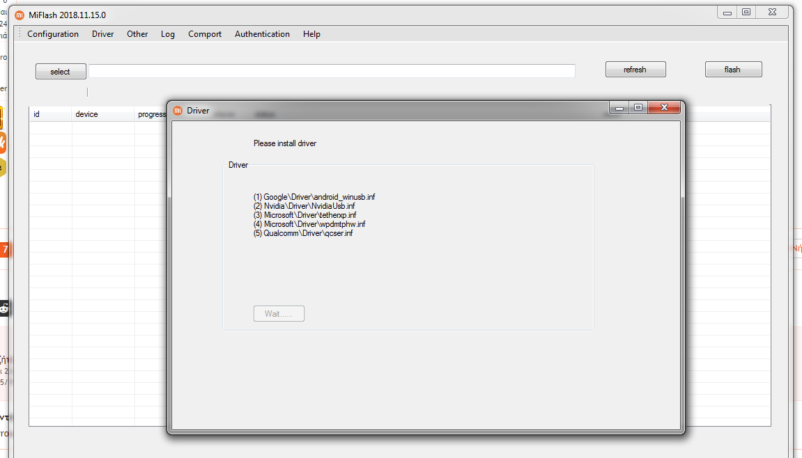The width and height of the screenshot is (802, 458).
Task: Select Nvidia NvidiaUsb.inf driver entry
Action: pos(304,206)
